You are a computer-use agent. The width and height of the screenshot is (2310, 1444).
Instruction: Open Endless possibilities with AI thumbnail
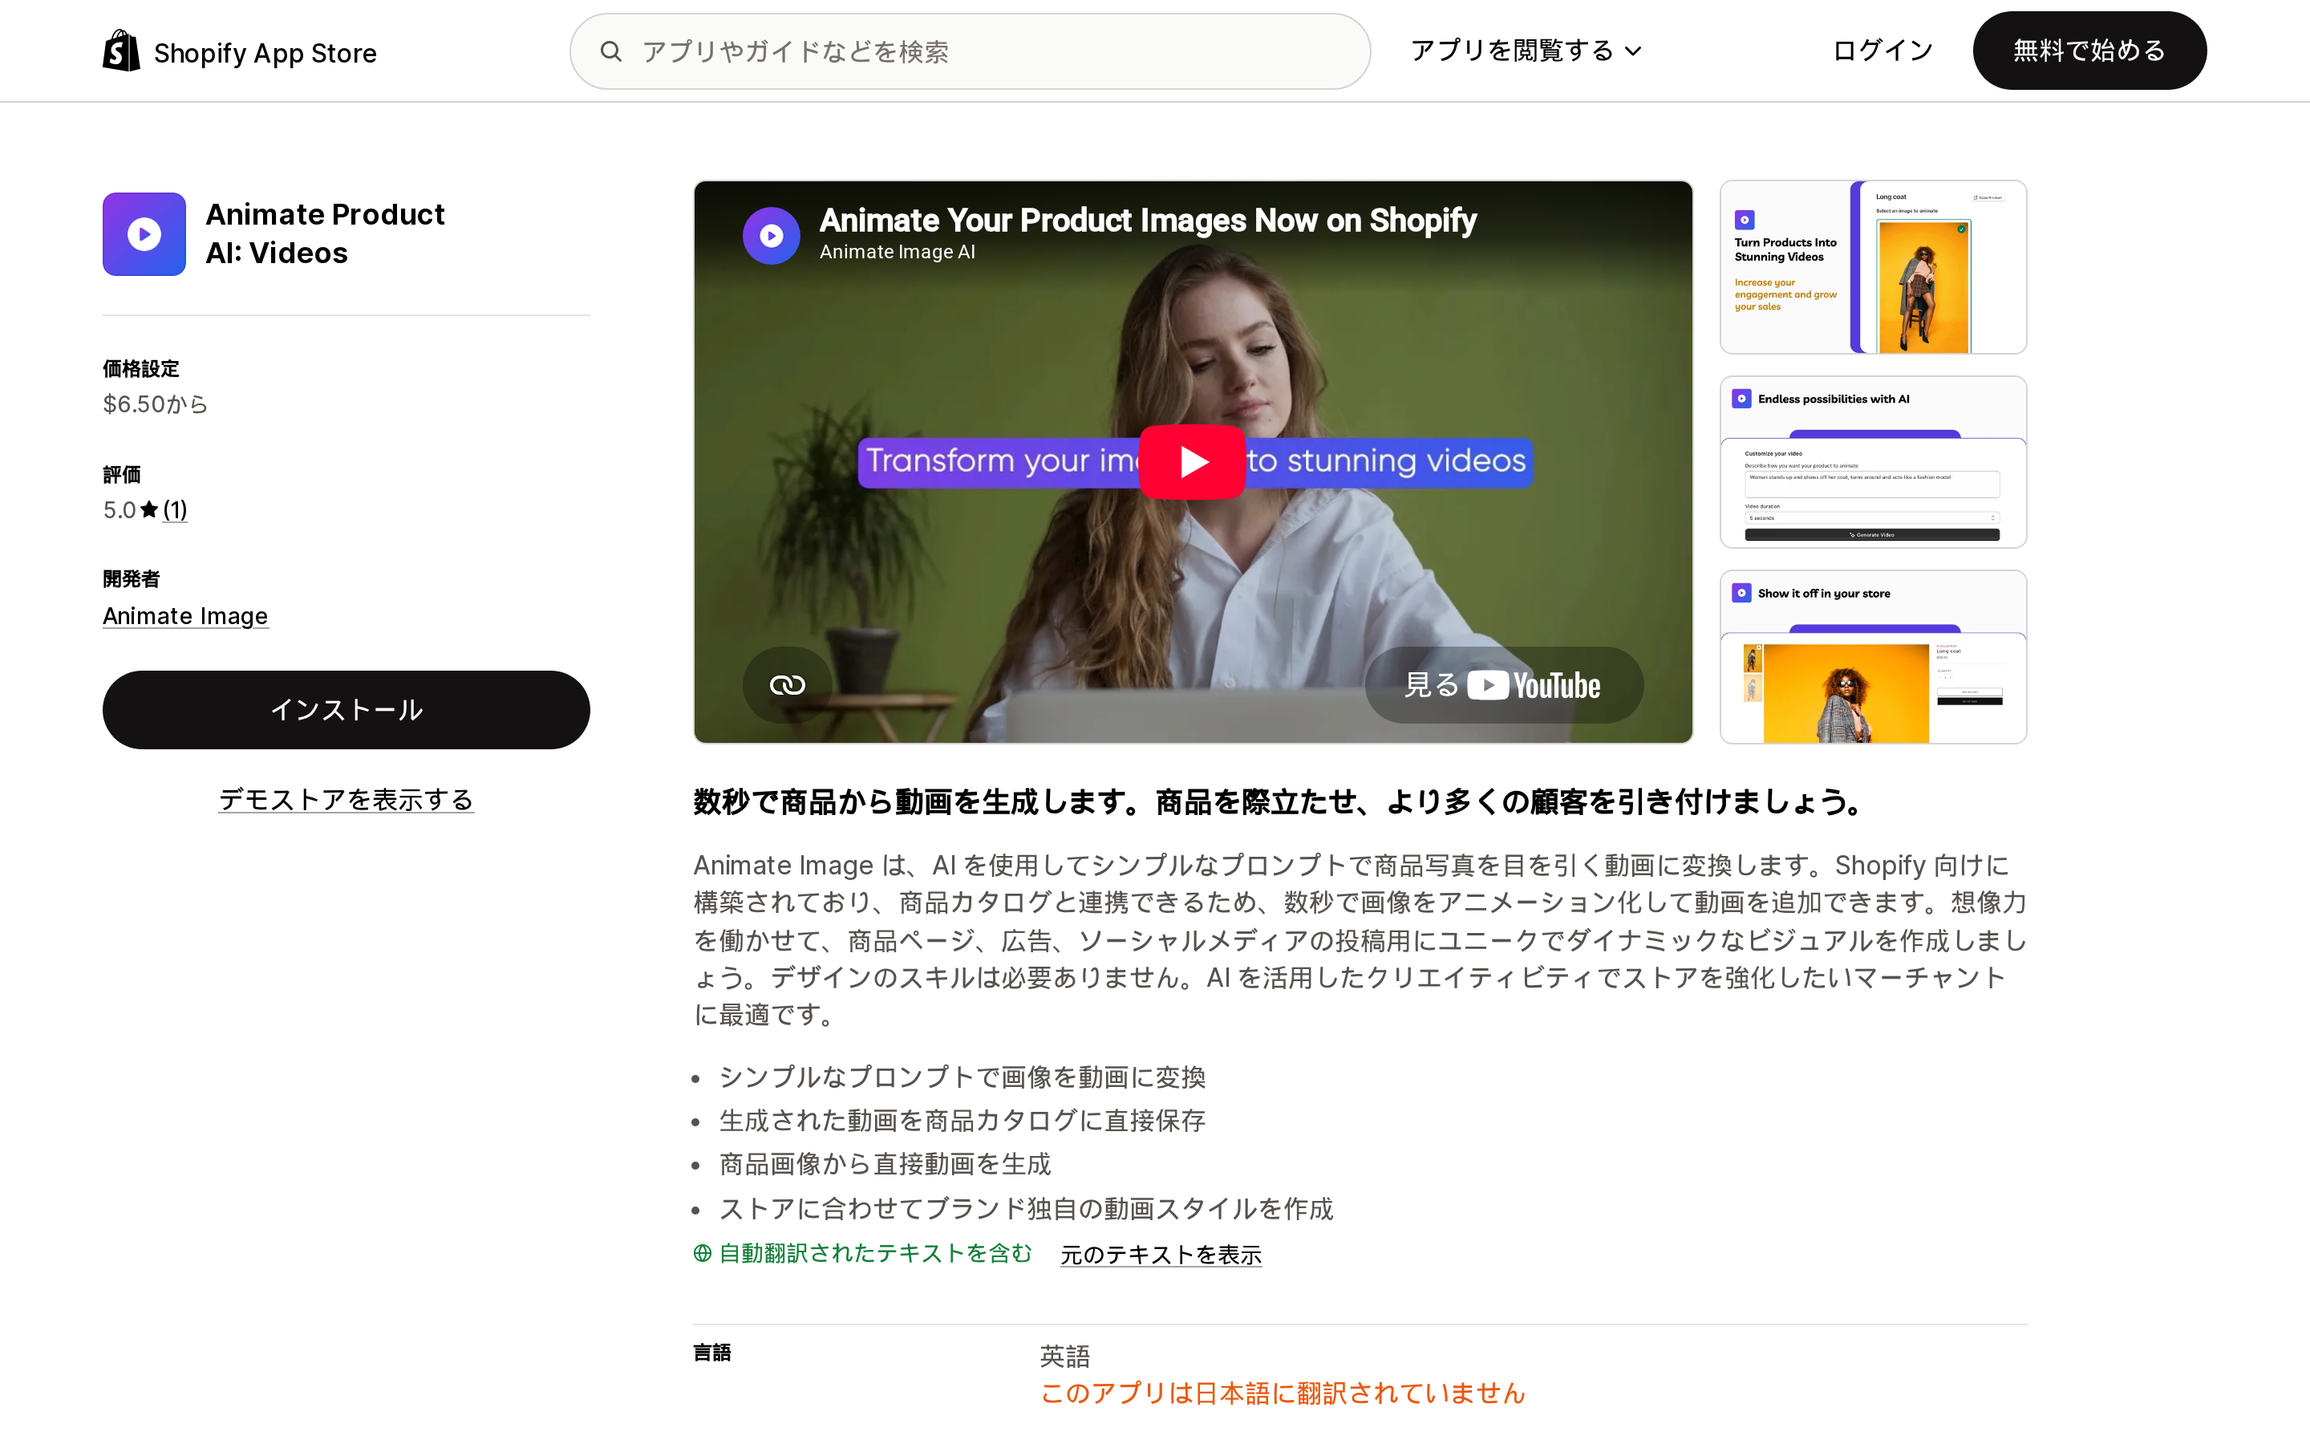coord(1873,462)
